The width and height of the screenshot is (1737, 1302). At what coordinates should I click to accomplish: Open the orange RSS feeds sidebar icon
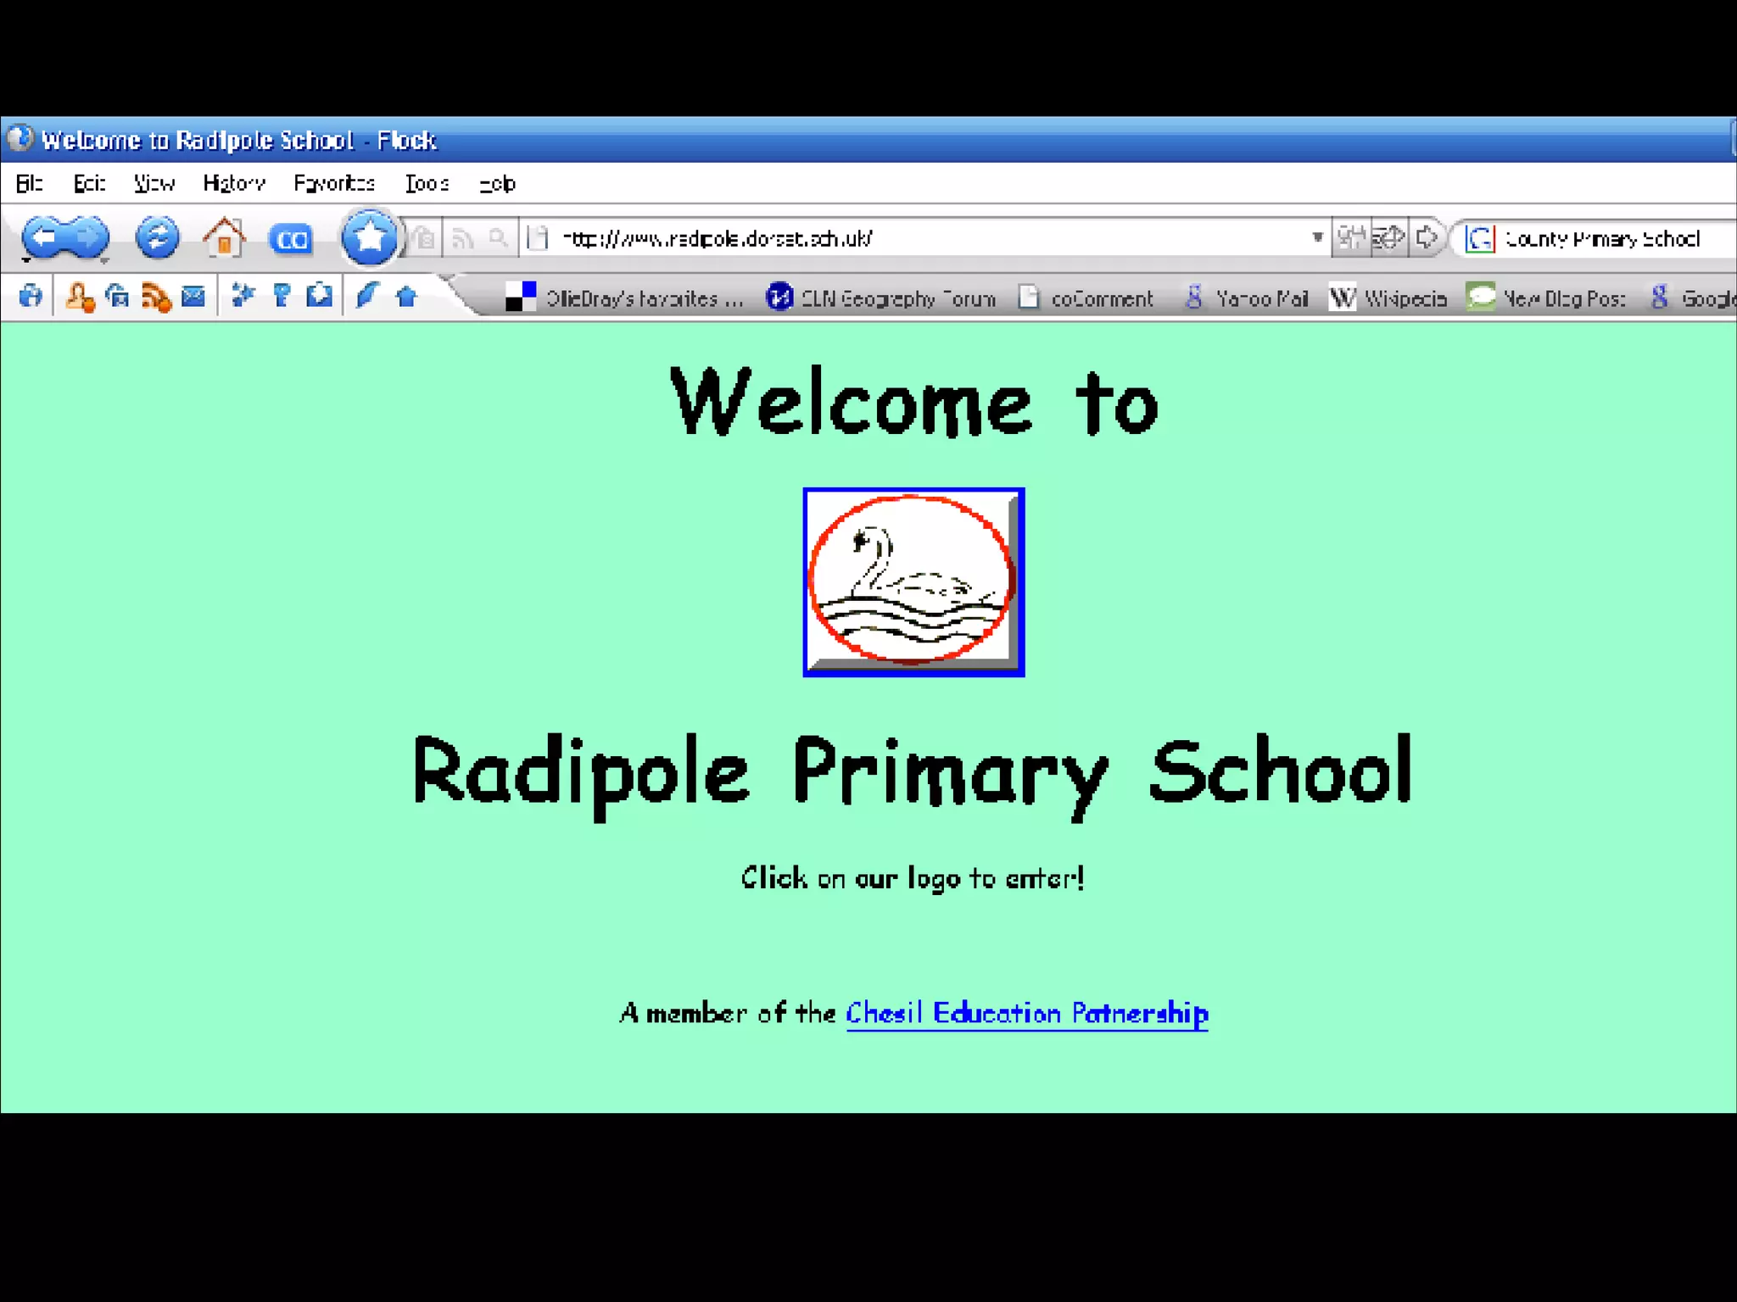156,298
